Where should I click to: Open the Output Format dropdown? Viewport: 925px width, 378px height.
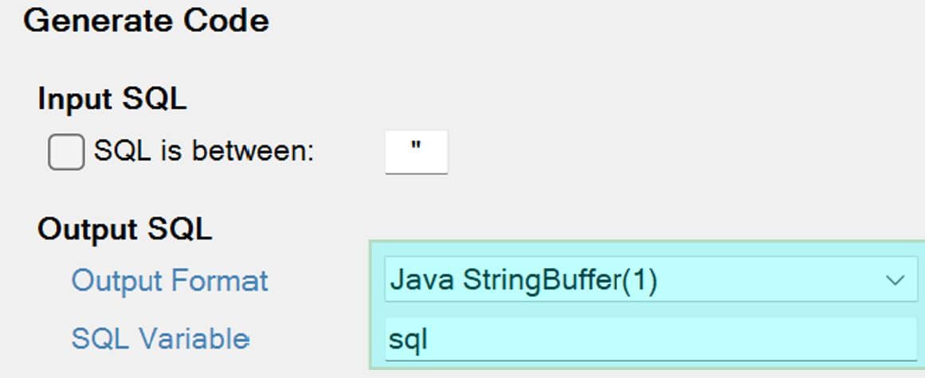click(x=650, y=280)
